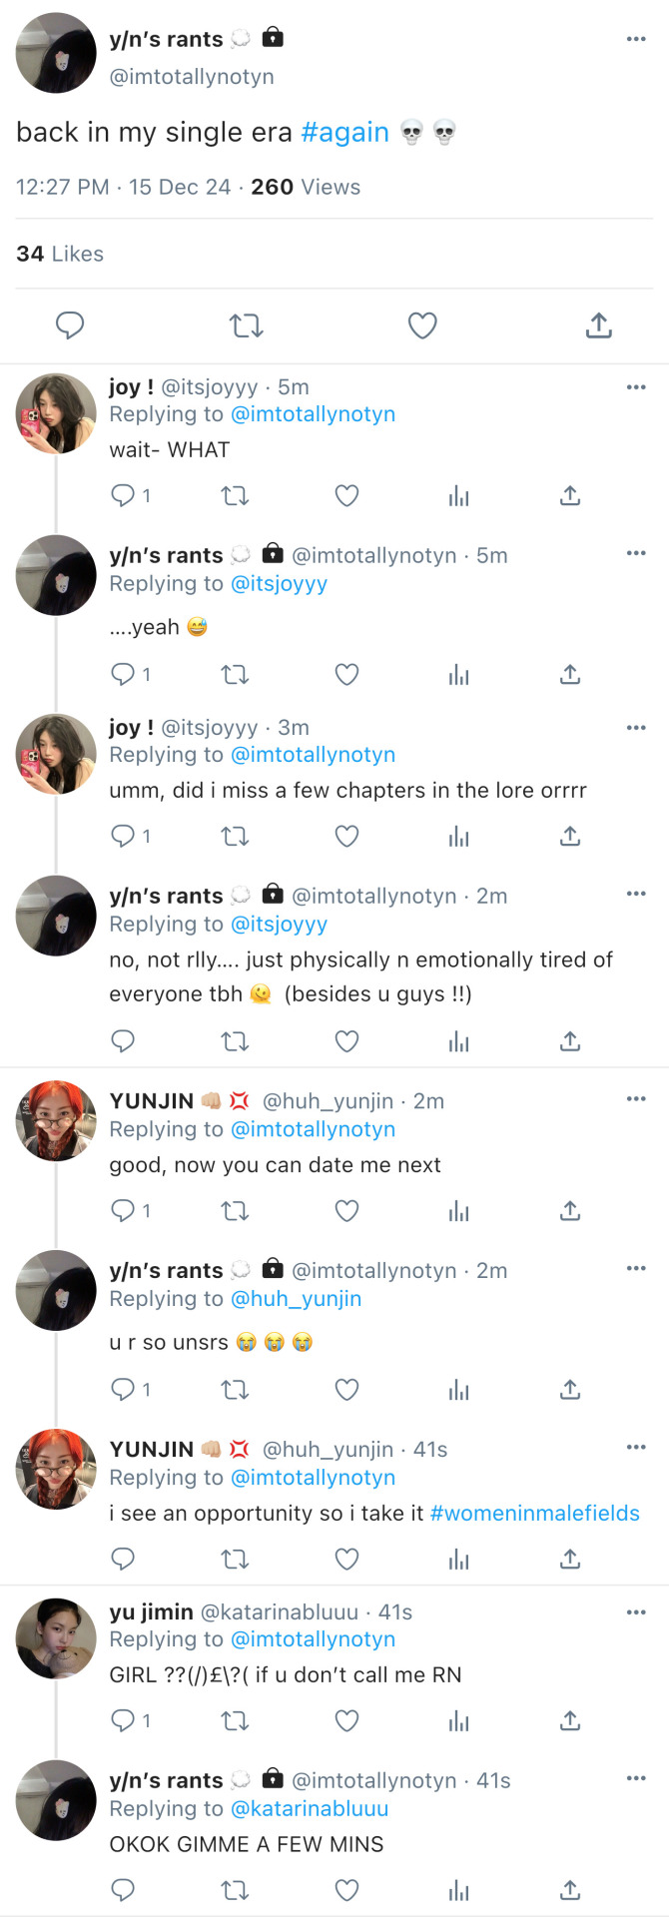The height and width of the screenshot is (1917, 669).
Task: Open YUNJIN's profile picture on 'date me next'
Action: (56, 1121)
